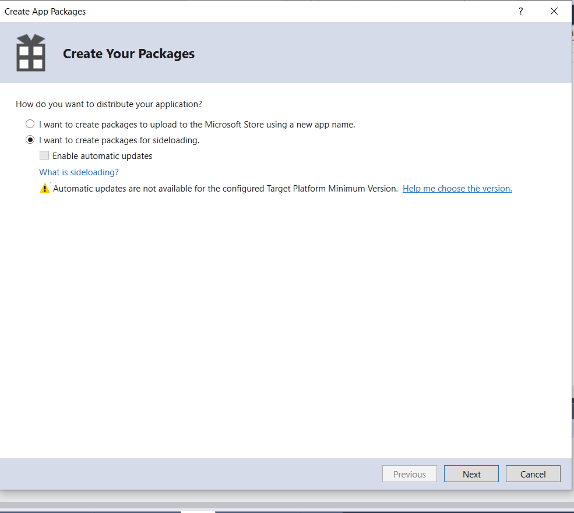This screenshot has height=513, width=574.
Task: Open the "What is sideloading?" link
Action: (x=79, y=172)
